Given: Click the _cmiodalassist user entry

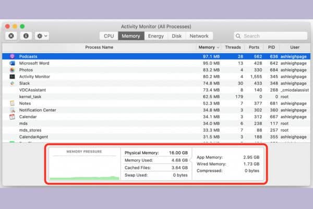Looking at the screenshot, I should click(295, 90).
